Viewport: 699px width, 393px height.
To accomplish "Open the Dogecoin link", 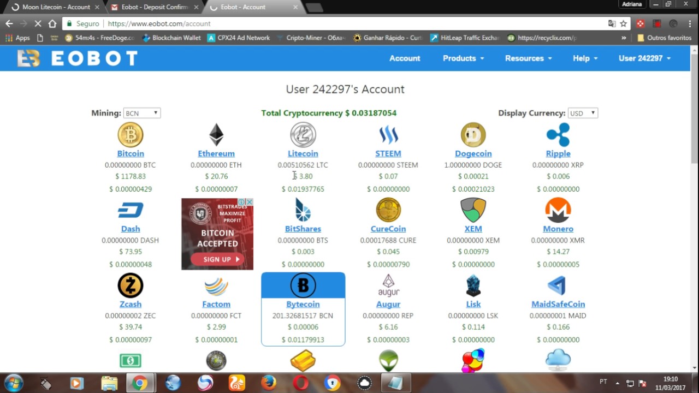I will click(x=473, y=153).
